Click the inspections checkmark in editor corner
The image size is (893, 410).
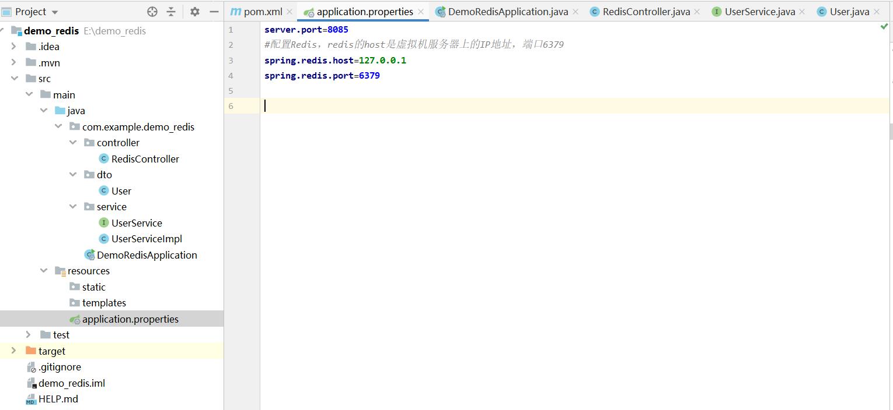[884, 26]
